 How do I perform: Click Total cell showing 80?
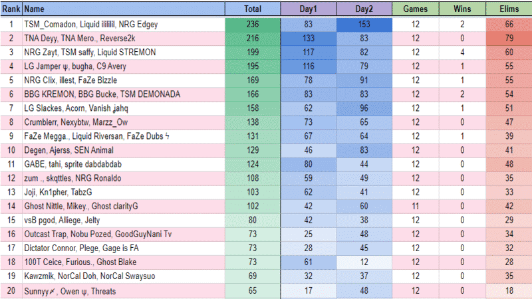[253, 221]
